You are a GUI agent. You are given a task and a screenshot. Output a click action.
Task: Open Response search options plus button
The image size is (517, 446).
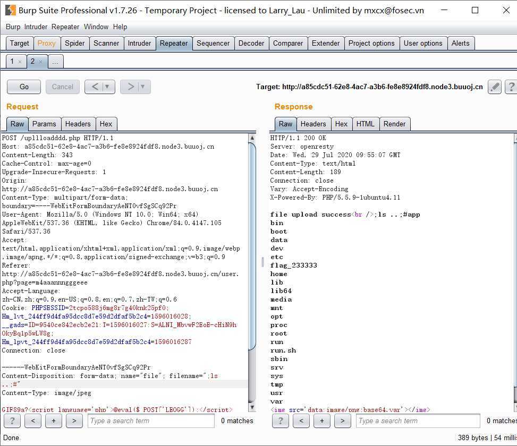point(322,421)
